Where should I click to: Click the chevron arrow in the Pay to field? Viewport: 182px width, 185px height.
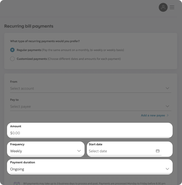pos(167,106)
